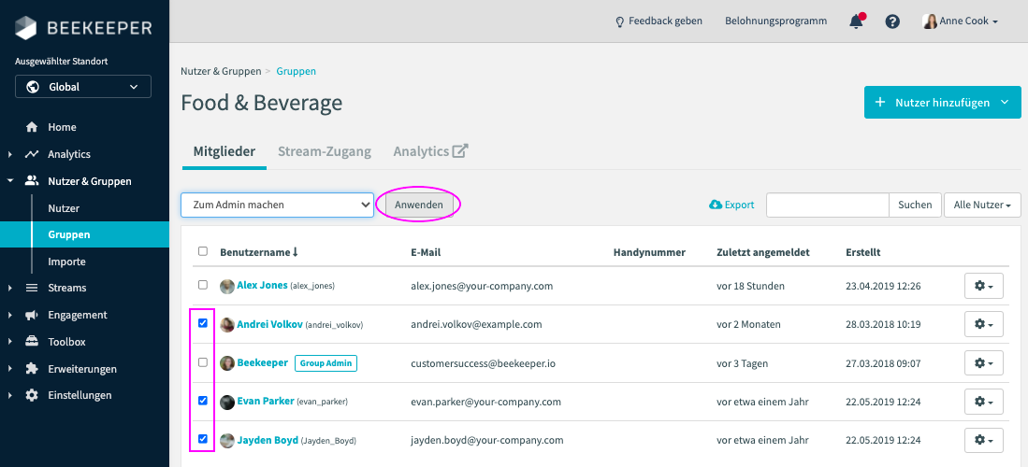Viewport: 1028px width, 467px height.
Task: Click the Home house icon in the sidebar
Action: click(32, 127)
